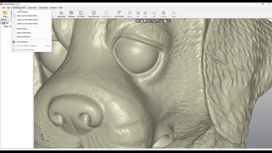The image size is (272, 153).
Task: Open the Primitives tool
Action: tap(71, 14)
